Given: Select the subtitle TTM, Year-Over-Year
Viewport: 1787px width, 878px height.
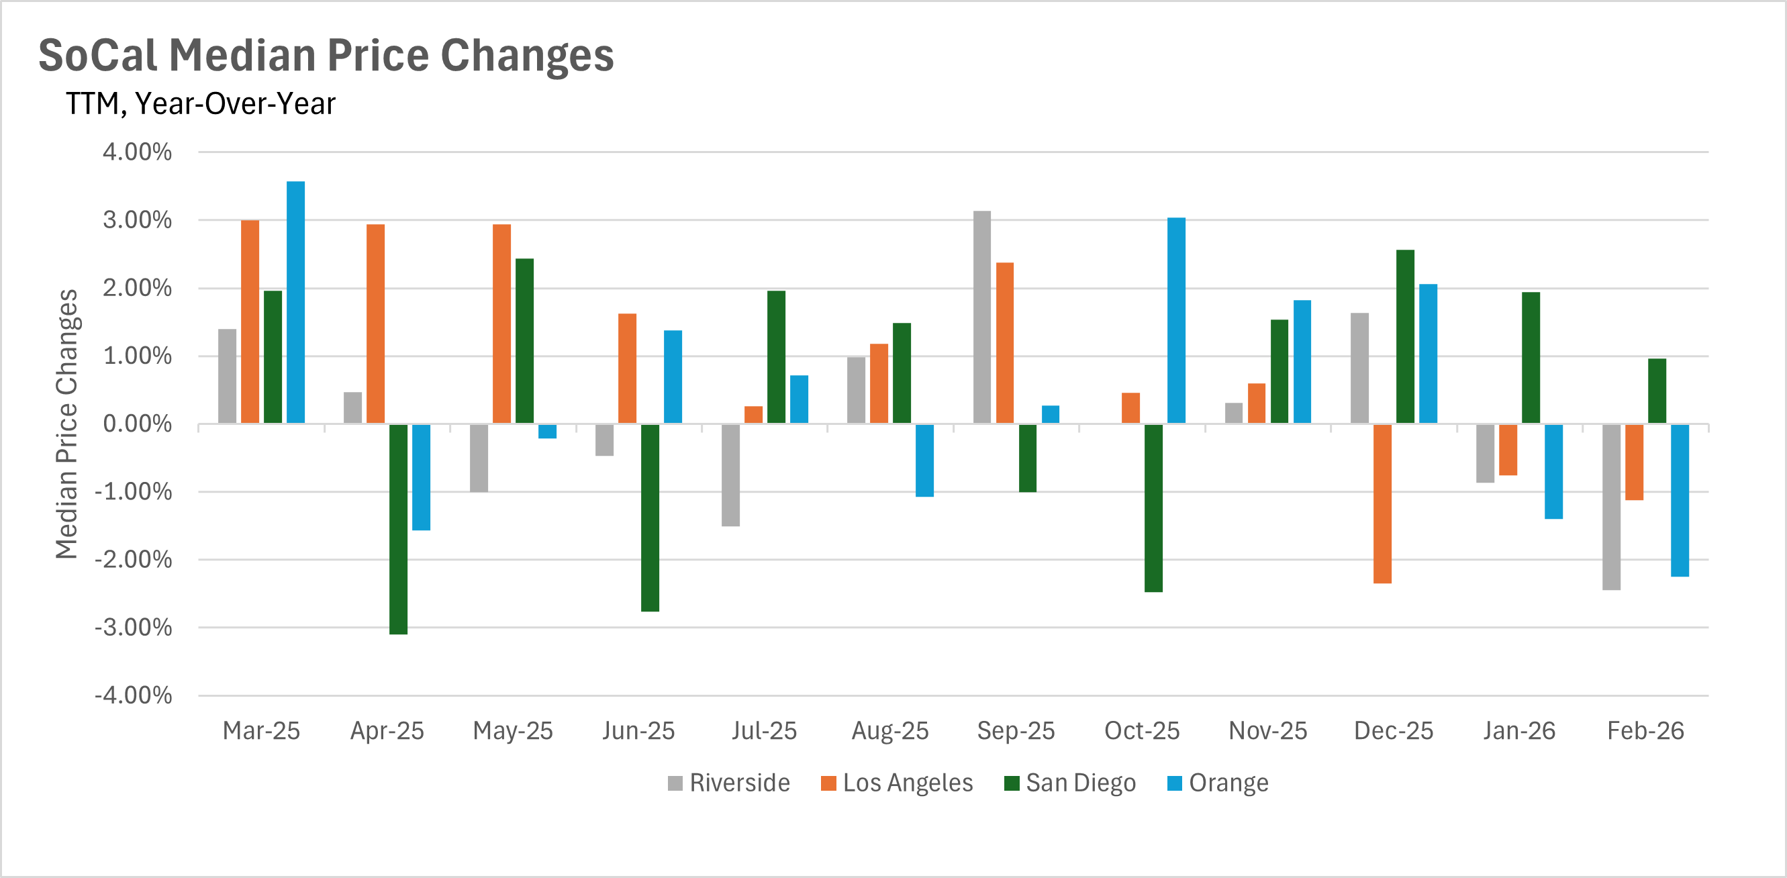Looking at the screenshot, I should tap(201, 104).
